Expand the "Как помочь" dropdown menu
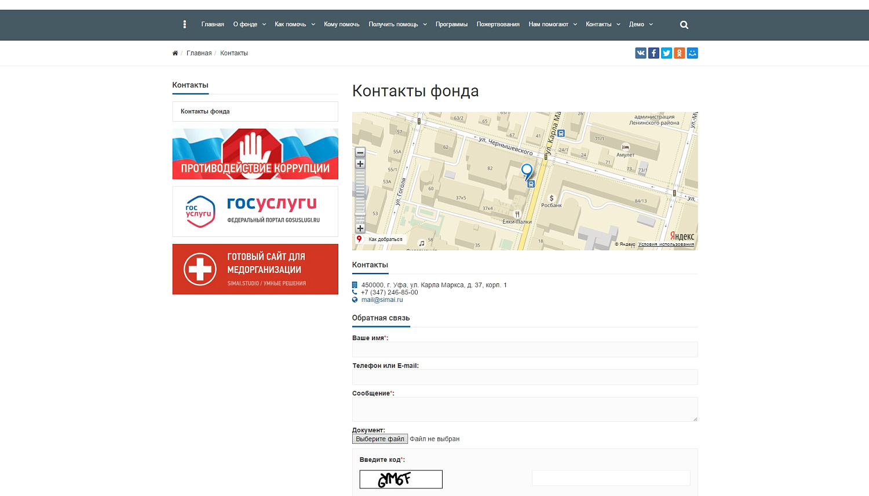 (294, 24)
